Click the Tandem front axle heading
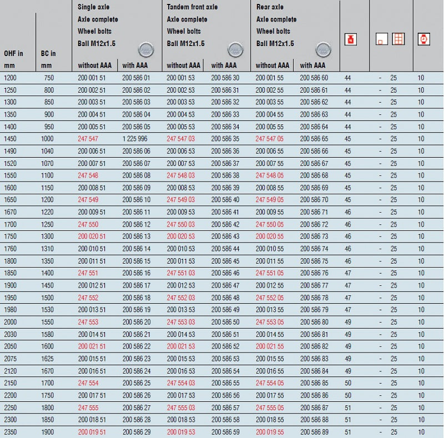Viewport: 444px width, 438px height. point(192,7)
